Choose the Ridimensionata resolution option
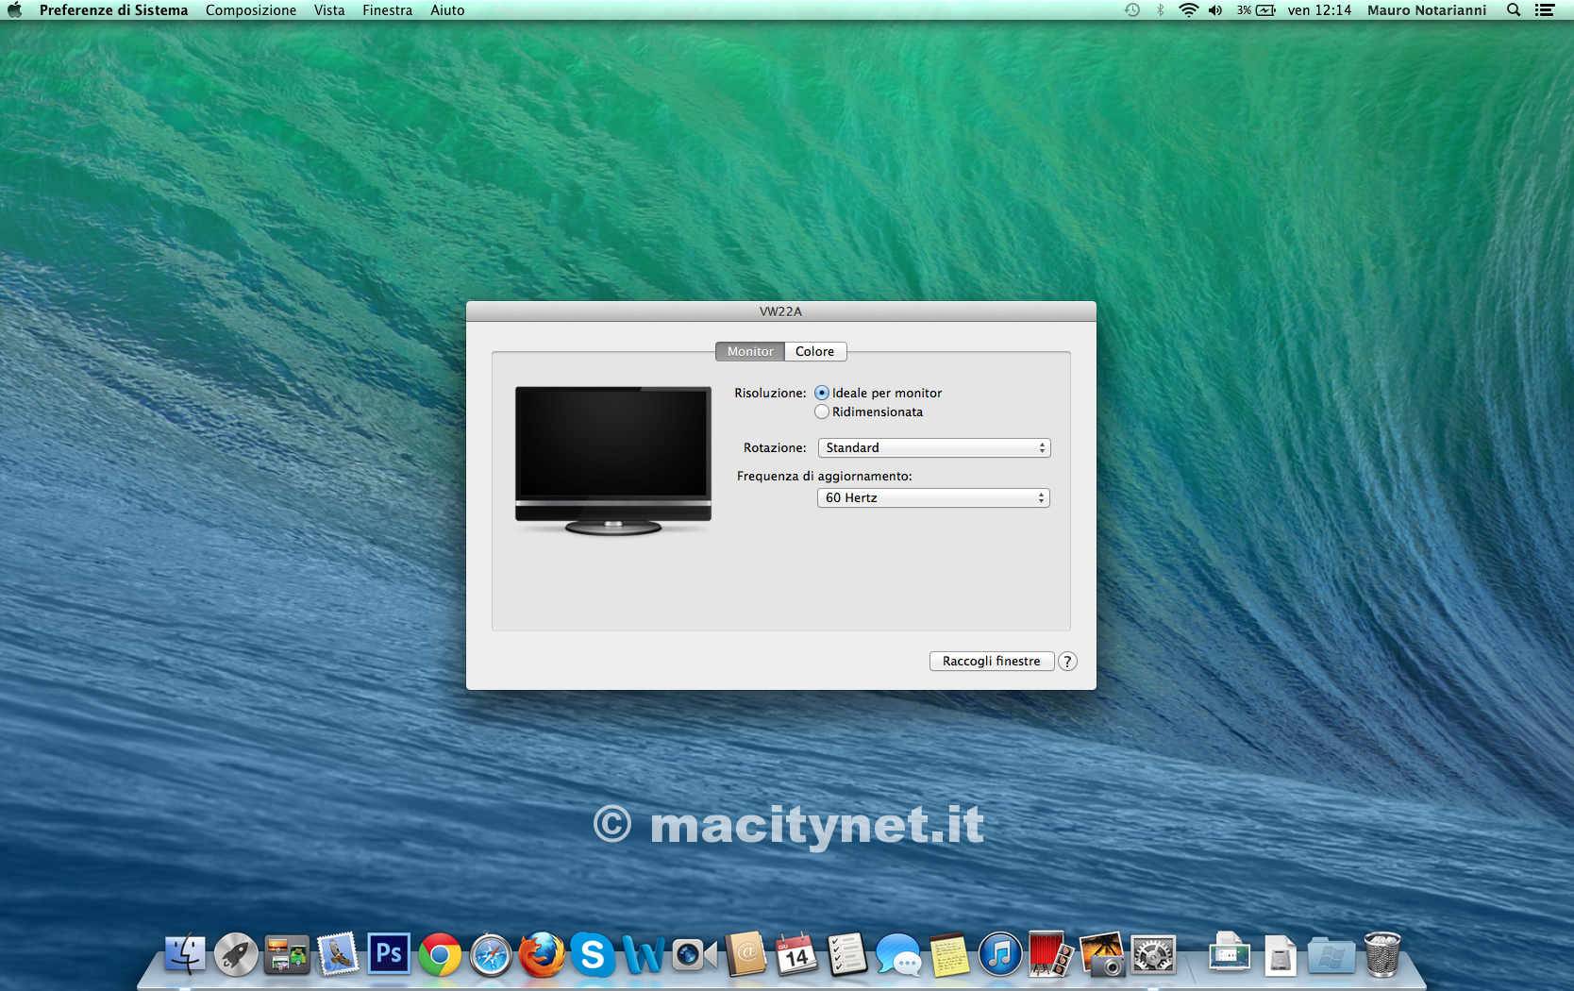1574x991 pixels. pyautogui.click(x=822, y=412)
